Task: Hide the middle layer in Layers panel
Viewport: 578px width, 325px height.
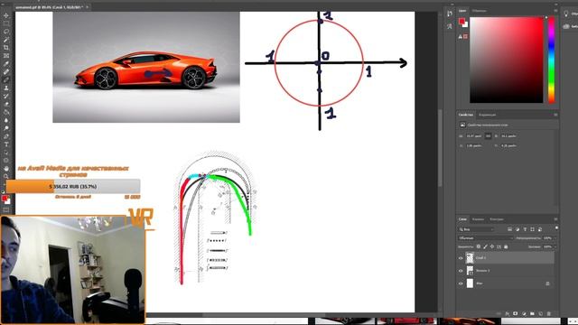Action: (461, 271)
